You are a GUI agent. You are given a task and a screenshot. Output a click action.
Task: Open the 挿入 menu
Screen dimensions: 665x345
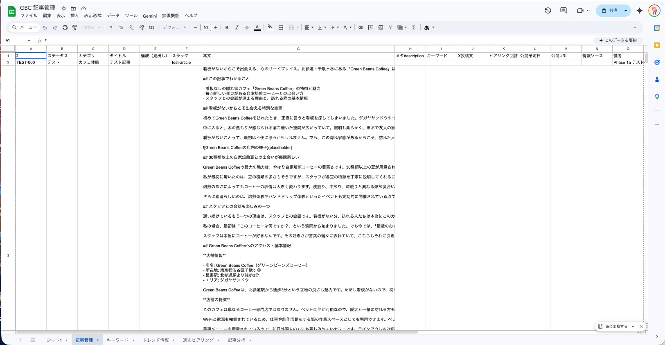[74, 16]
